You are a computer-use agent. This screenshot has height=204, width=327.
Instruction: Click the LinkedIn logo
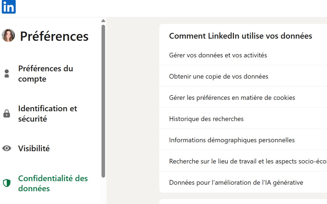[x=8, y=7]
